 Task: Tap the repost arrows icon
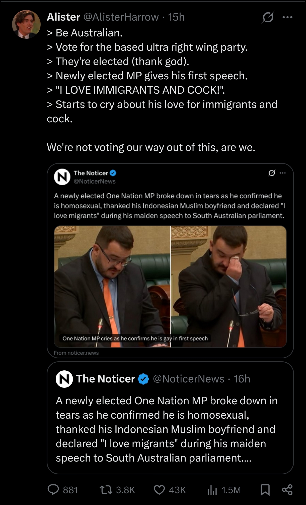coord(106,490)
